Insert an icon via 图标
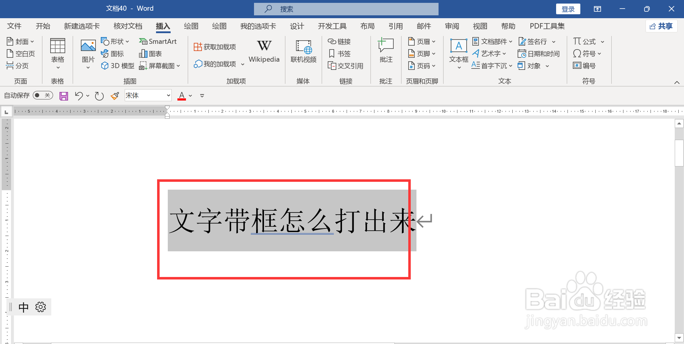This screenshot has width=684, height=344. 113,54
